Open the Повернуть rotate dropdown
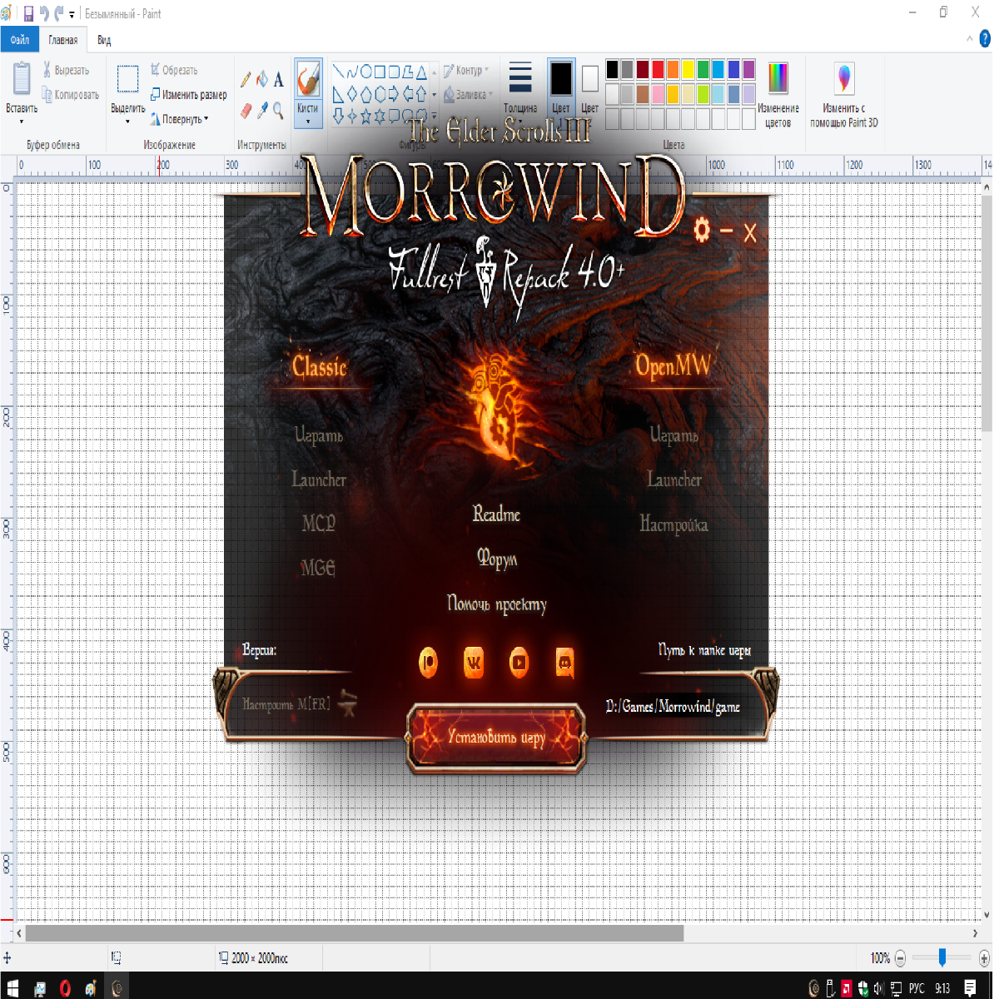This screenshot has height=999, width=999. (x=180, y=119)
